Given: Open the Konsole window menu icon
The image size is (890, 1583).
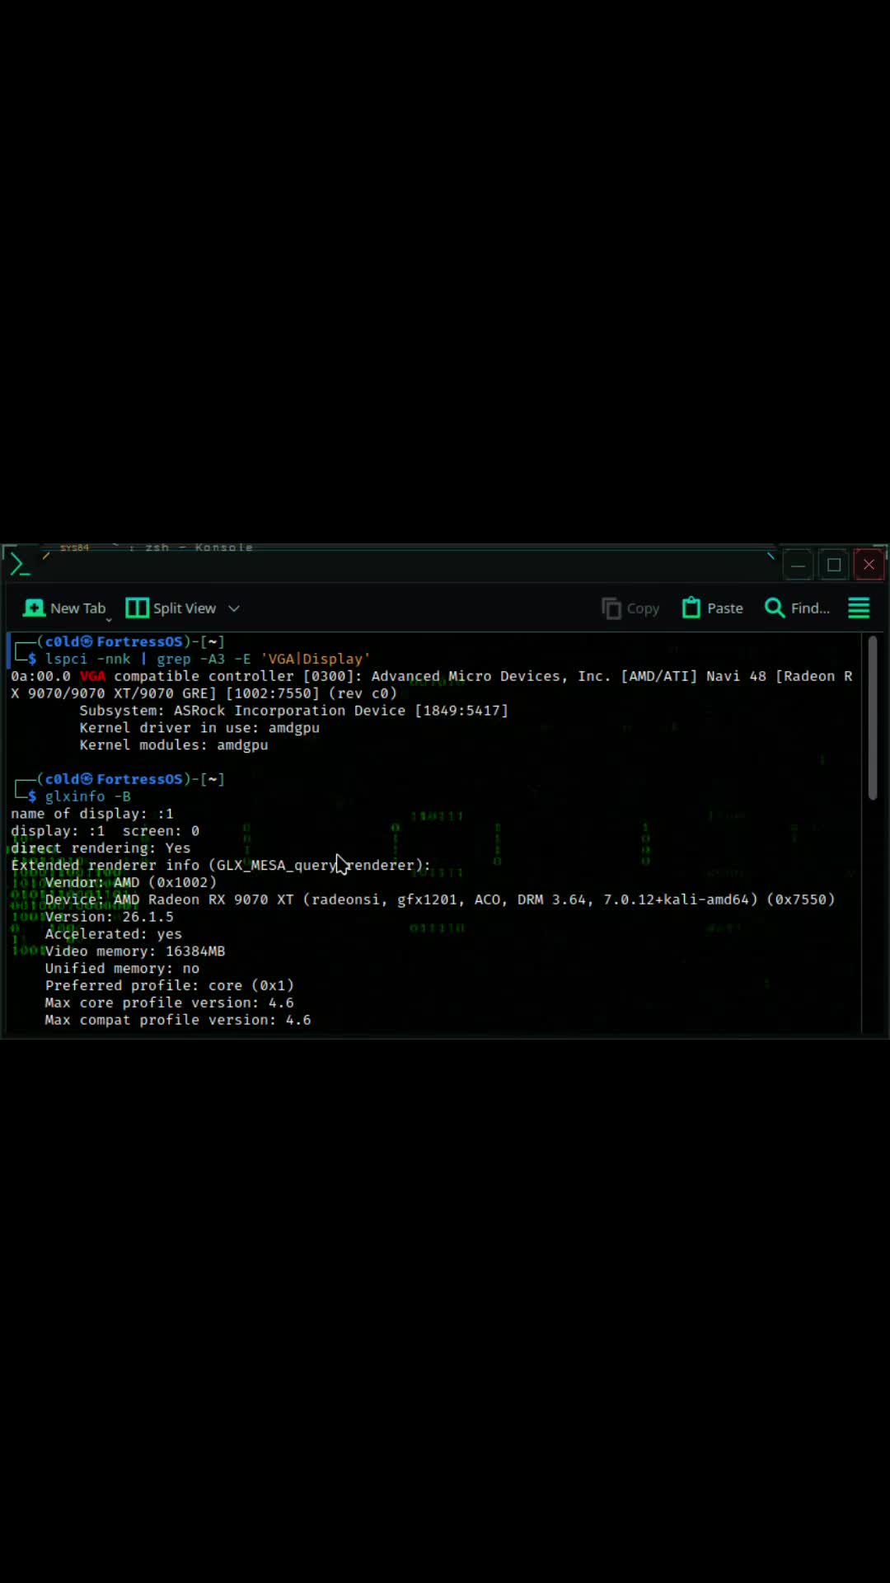Looking at the screenshot, I should coord(19,565).
